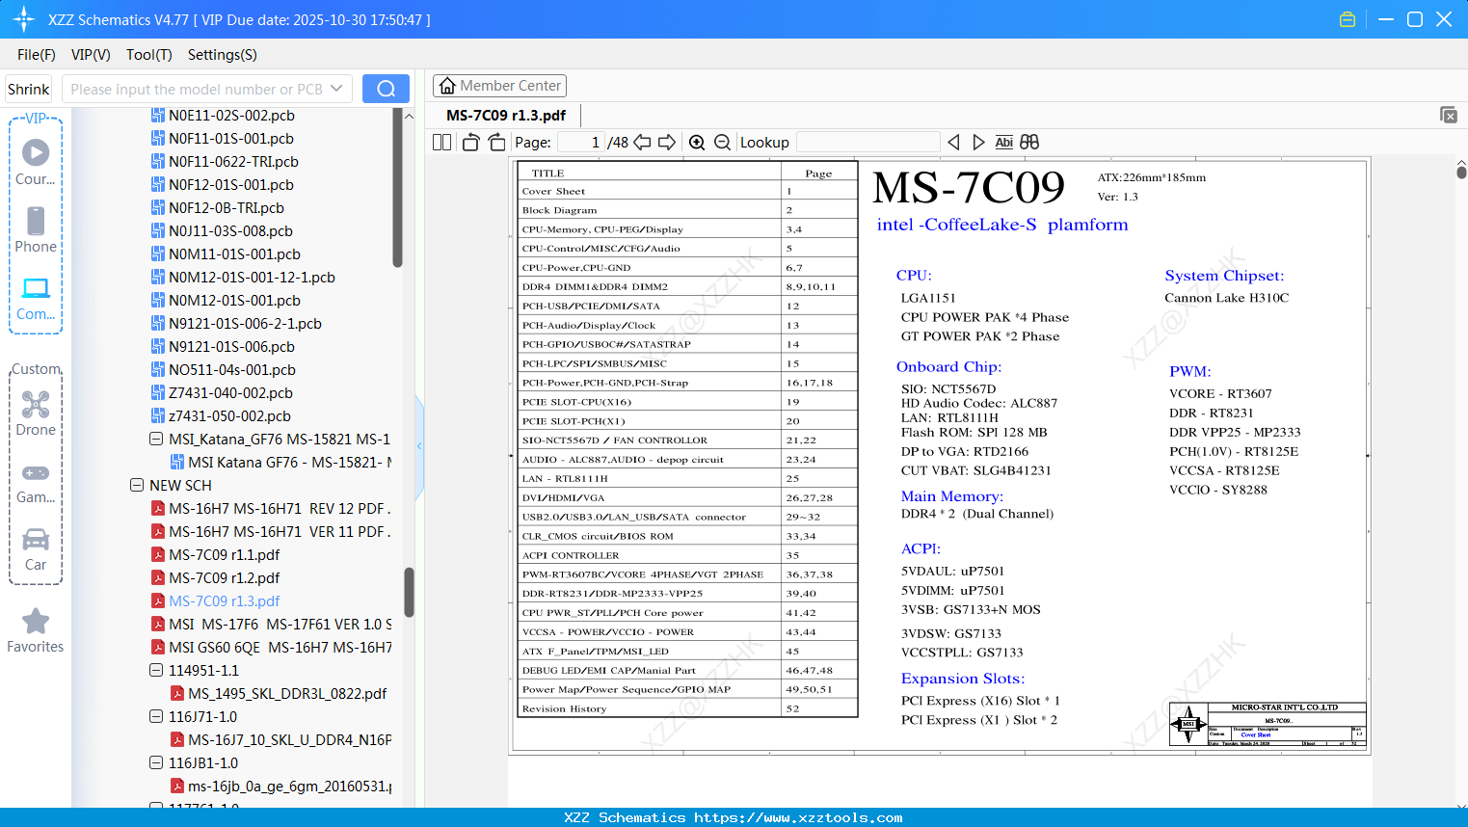1468x827 pixels.
Task: Find next Lookup match
Action: [x=978, y=143]
